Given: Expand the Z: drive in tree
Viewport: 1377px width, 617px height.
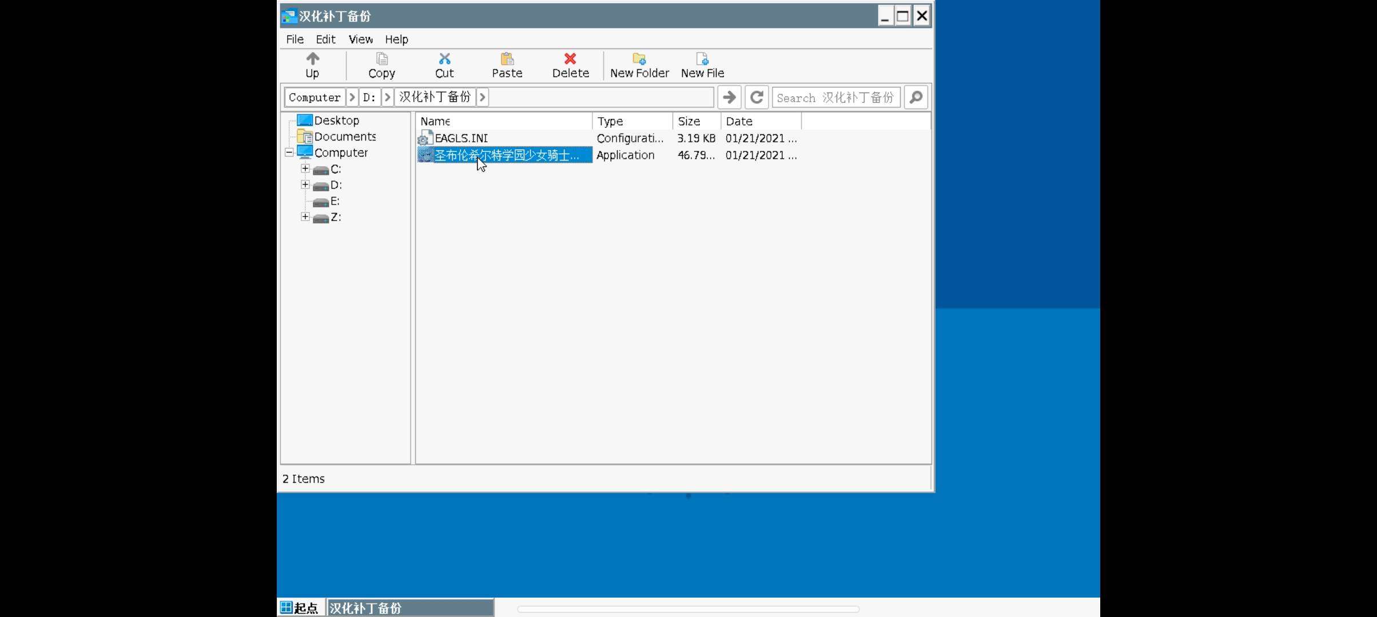Looking at the screenshot, I should 305,217.
